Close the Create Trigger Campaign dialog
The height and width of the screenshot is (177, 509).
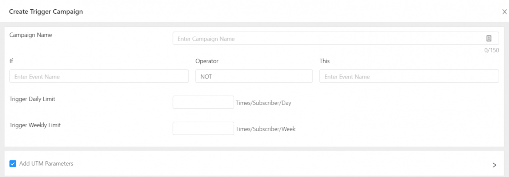504,12
